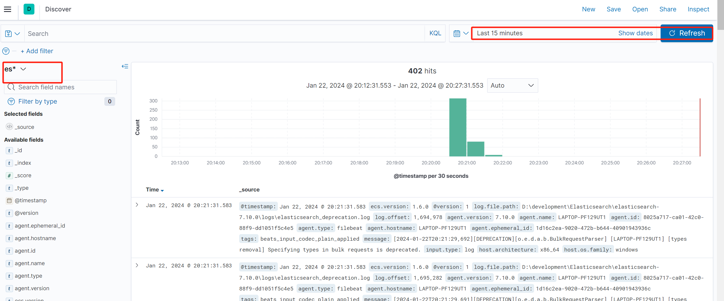The height and width of the screenshot is (301, 724).
Task: Click agent.name field type icon
Action: coord(9,263)
